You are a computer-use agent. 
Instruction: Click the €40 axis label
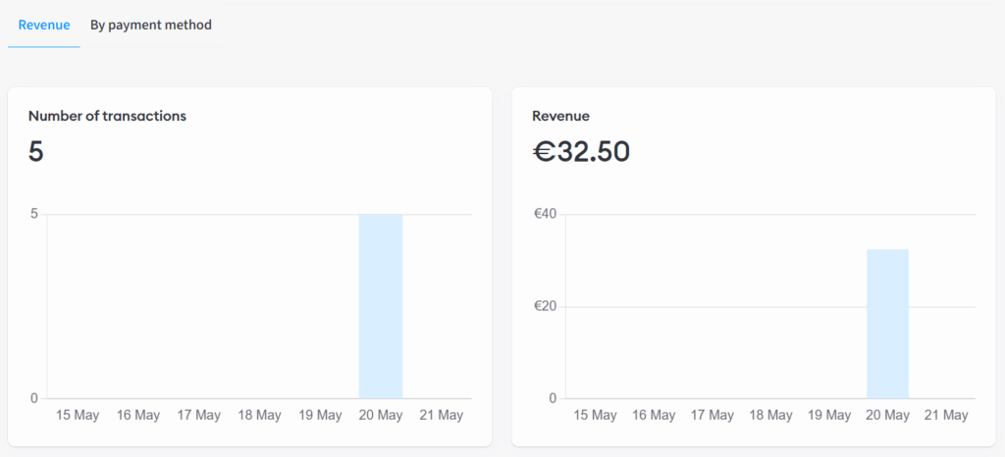click(x=545, y=215)
